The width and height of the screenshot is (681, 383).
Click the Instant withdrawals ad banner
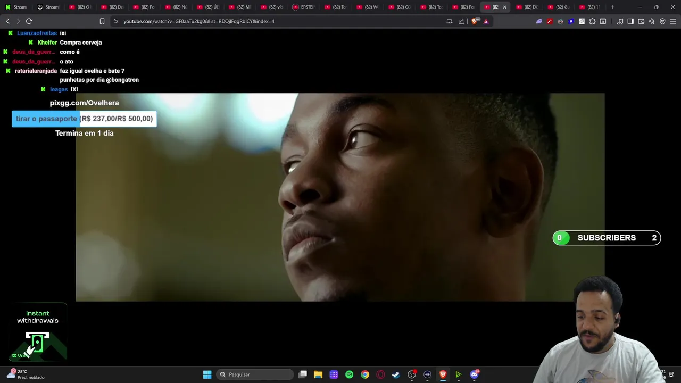[x=37, y=332]
